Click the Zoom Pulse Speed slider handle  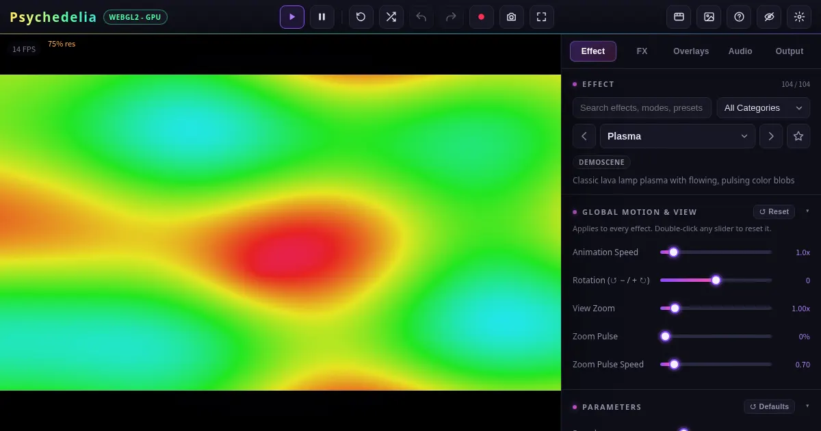pos(674,364)
